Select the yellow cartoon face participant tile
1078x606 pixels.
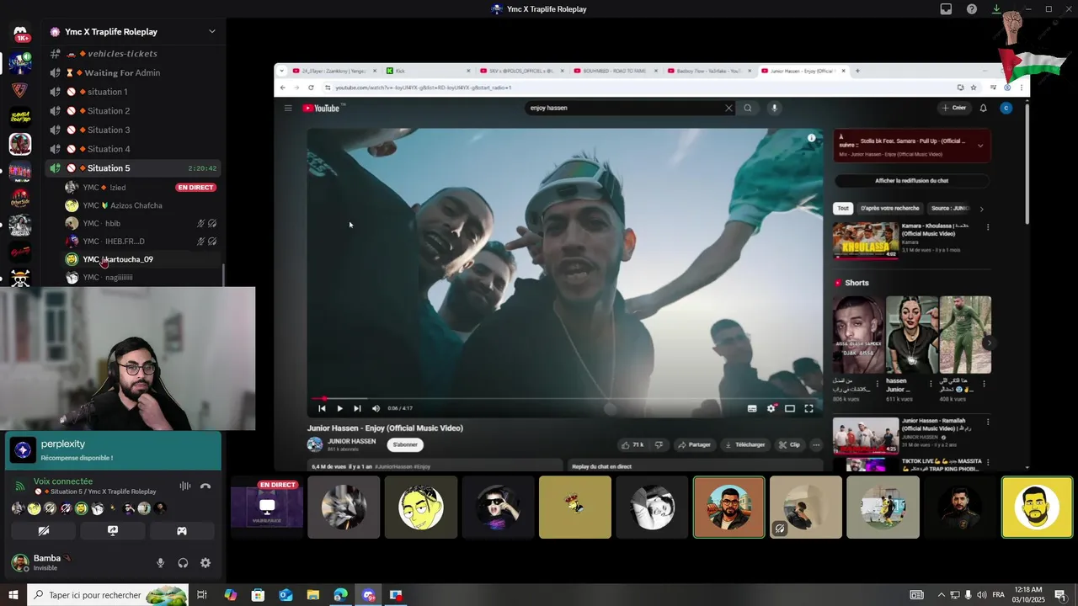coord(421,508)
